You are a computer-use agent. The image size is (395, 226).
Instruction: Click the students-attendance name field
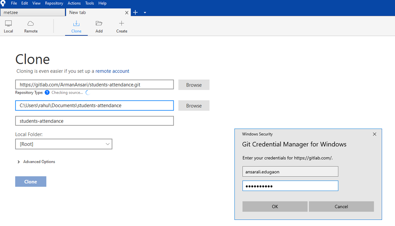95,121
